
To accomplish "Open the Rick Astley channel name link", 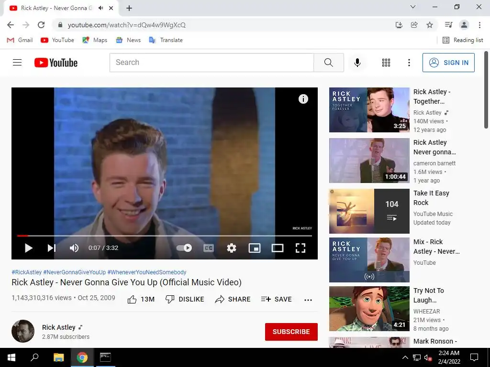I will coord(59,327).
